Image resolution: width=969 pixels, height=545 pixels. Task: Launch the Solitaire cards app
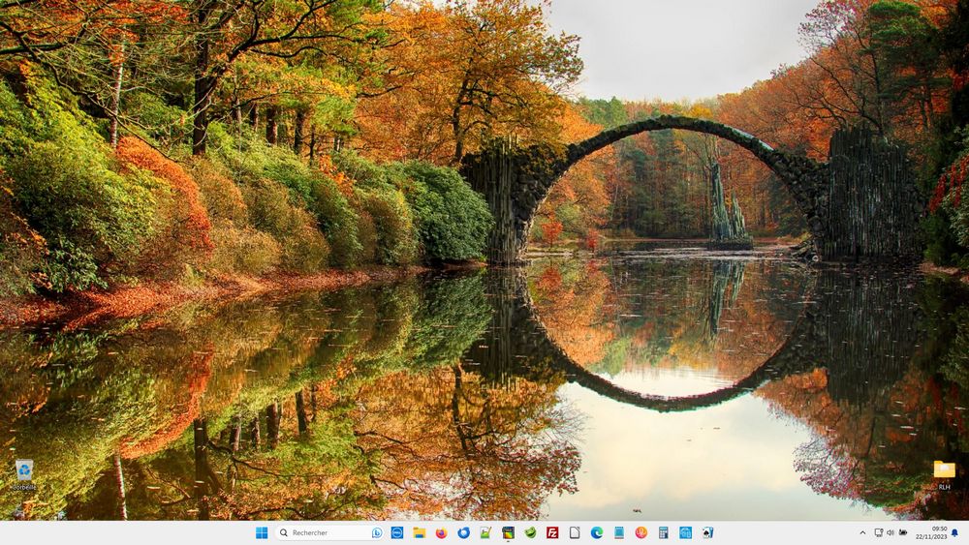click(707, 532)
